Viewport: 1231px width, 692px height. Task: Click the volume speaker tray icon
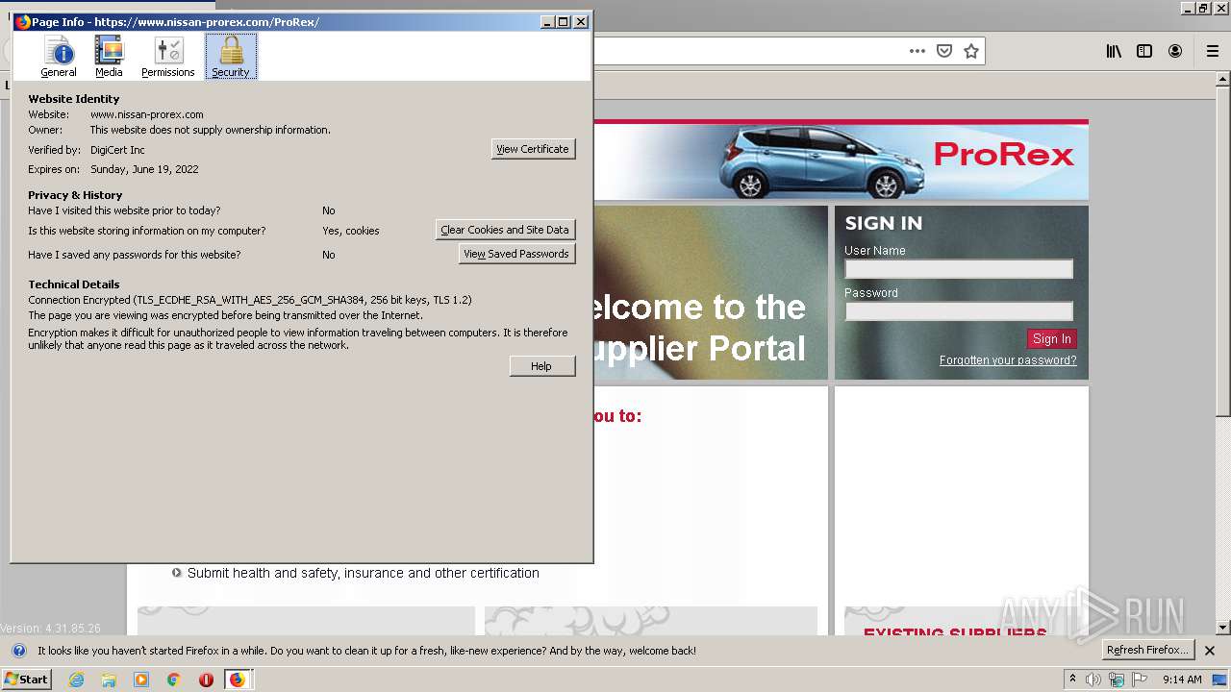[x=1093, y=680]
